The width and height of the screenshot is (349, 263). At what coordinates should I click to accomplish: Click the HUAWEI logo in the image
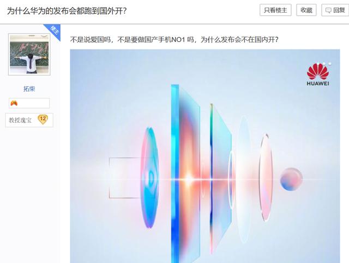(318, 74)
